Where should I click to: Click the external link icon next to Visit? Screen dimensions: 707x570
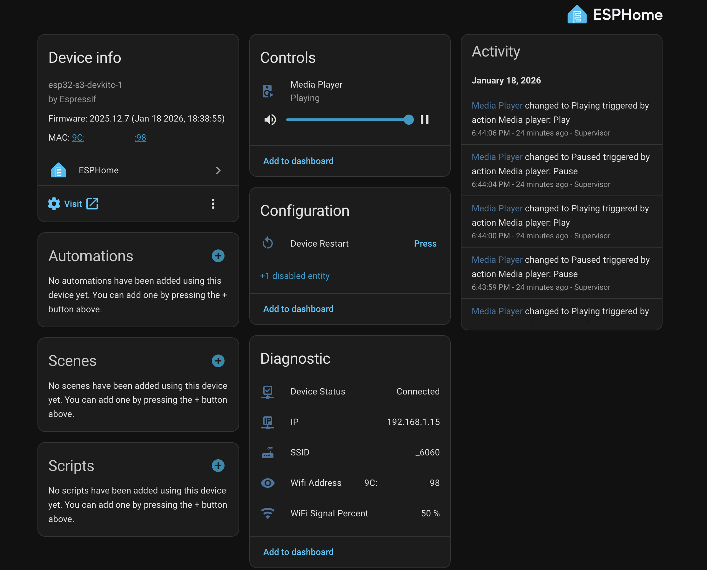pos(92,203)
